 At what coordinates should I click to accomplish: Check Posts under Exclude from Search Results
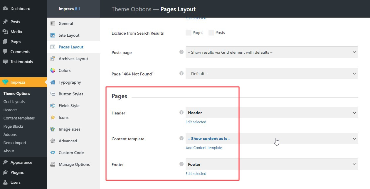[x=211, y=33]
